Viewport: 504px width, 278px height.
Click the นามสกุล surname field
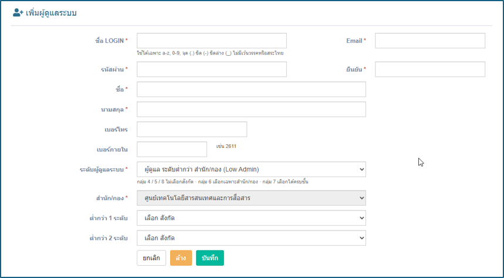(251, 109)
